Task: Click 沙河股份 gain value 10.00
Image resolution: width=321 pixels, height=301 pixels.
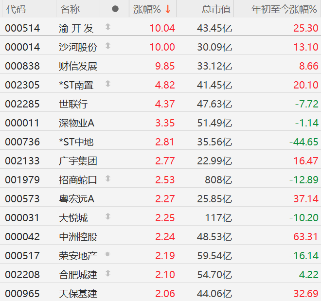Action: click(x=162, y=47)
